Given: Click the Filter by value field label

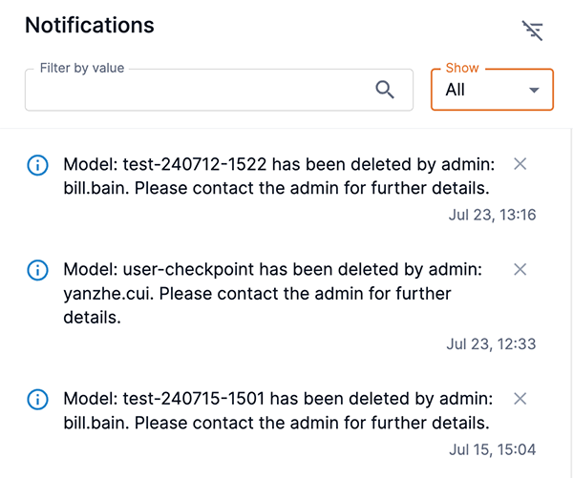Looking at the screenshot, I should pyautogui.click(x=82, y=69).
